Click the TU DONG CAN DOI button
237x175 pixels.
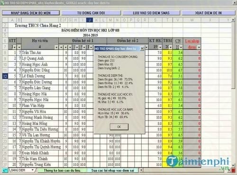[x=91, y=13]
